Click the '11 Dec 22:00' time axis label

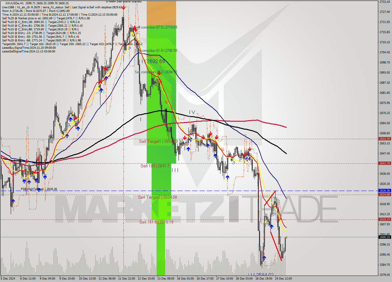point(126,279)
